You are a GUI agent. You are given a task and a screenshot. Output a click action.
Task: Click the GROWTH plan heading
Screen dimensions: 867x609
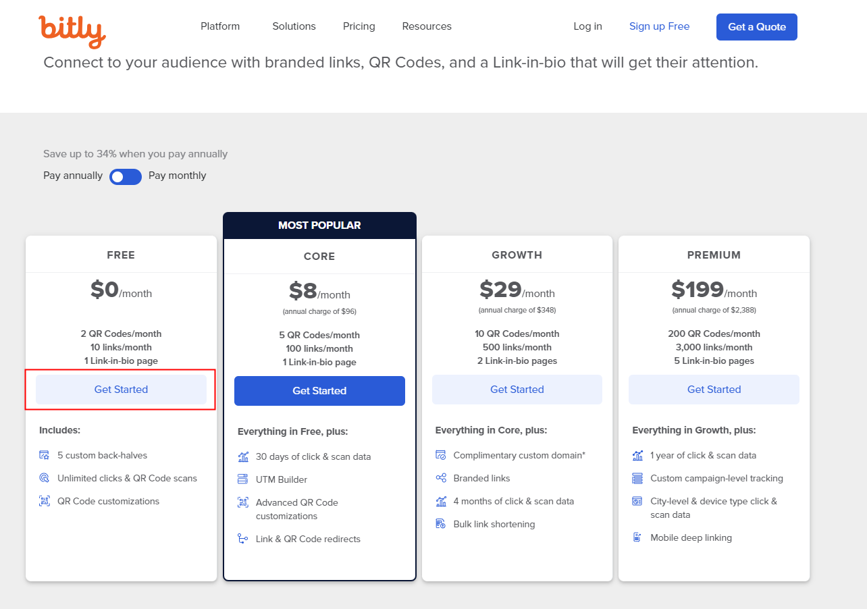(517, 255)
